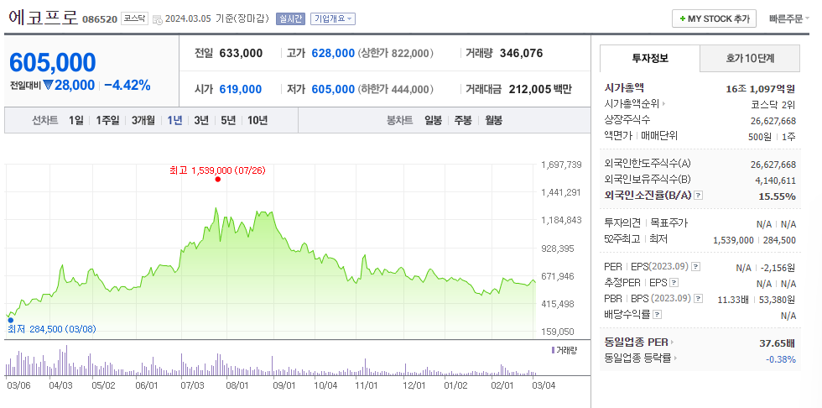Click the 상장주식수 value 26,627,668

tap(773, 121)
